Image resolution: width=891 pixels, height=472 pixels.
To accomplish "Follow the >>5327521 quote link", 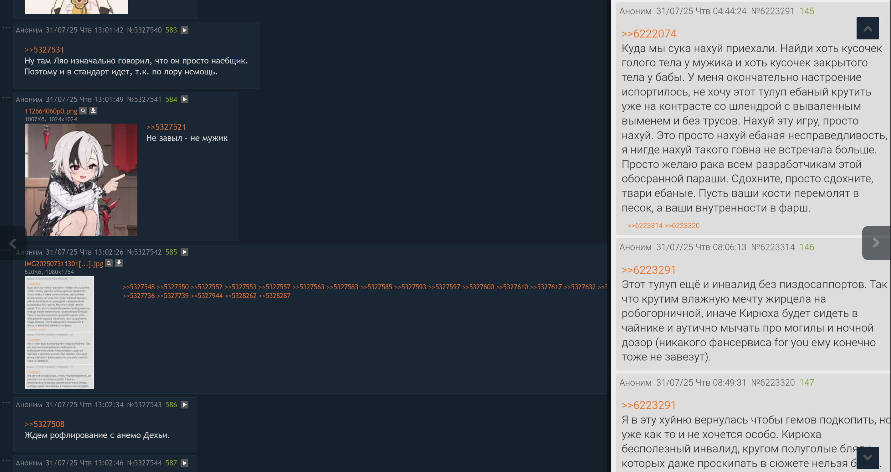I will coord(166,127).
